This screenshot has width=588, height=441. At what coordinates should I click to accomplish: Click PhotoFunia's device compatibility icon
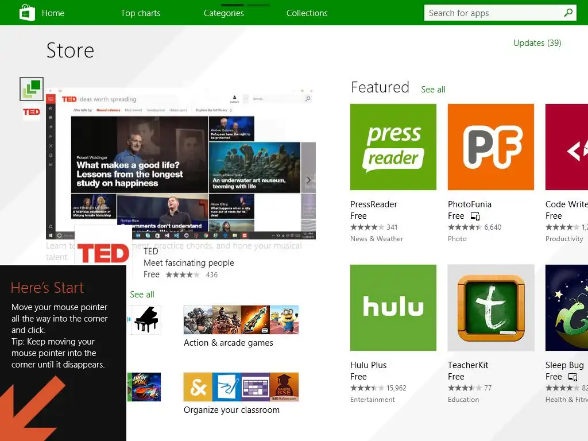point(475,216)
